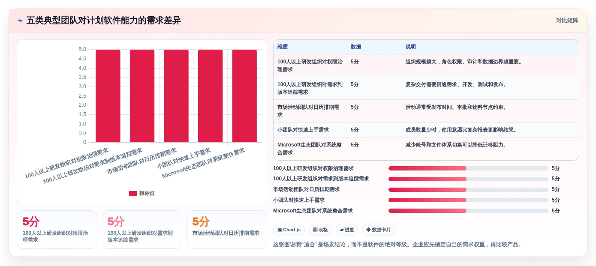
Task: Click the progress bar for 100人以上研发组织对需求到版本追踪需求
Action: point(468,179)
